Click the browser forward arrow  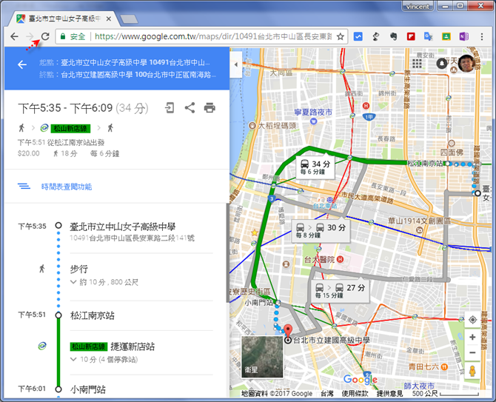coord(30,37)
